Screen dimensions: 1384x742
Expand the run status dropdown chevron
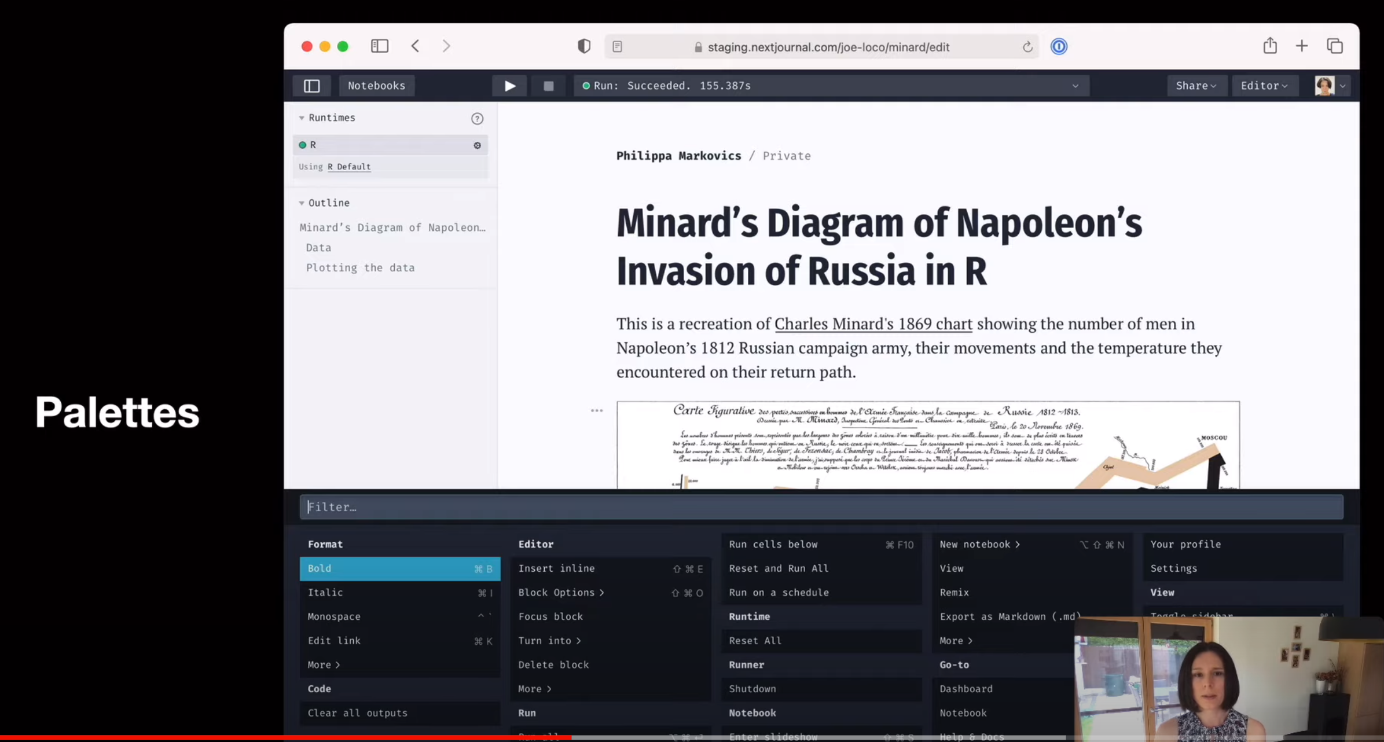1075,86
